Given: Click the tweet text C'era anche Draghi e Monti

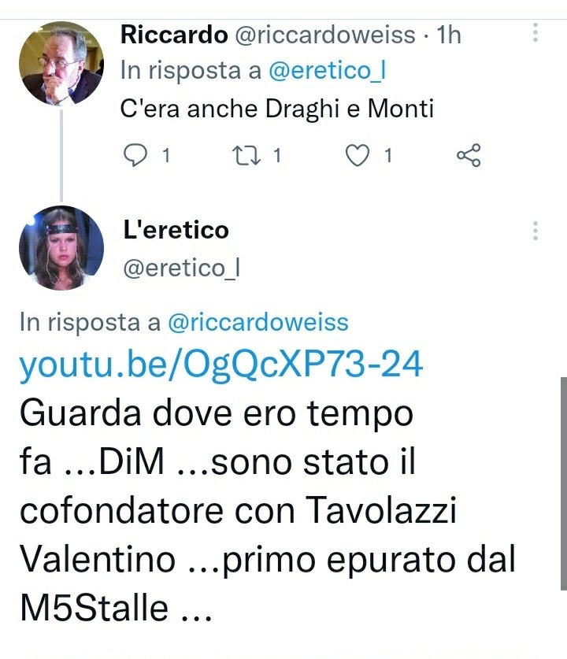Looking at the screenshot, I should (x=277, y=109).
